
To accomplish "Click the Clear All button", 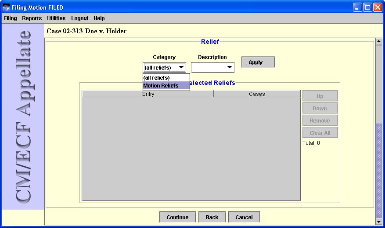I will [x=320, y=133].
